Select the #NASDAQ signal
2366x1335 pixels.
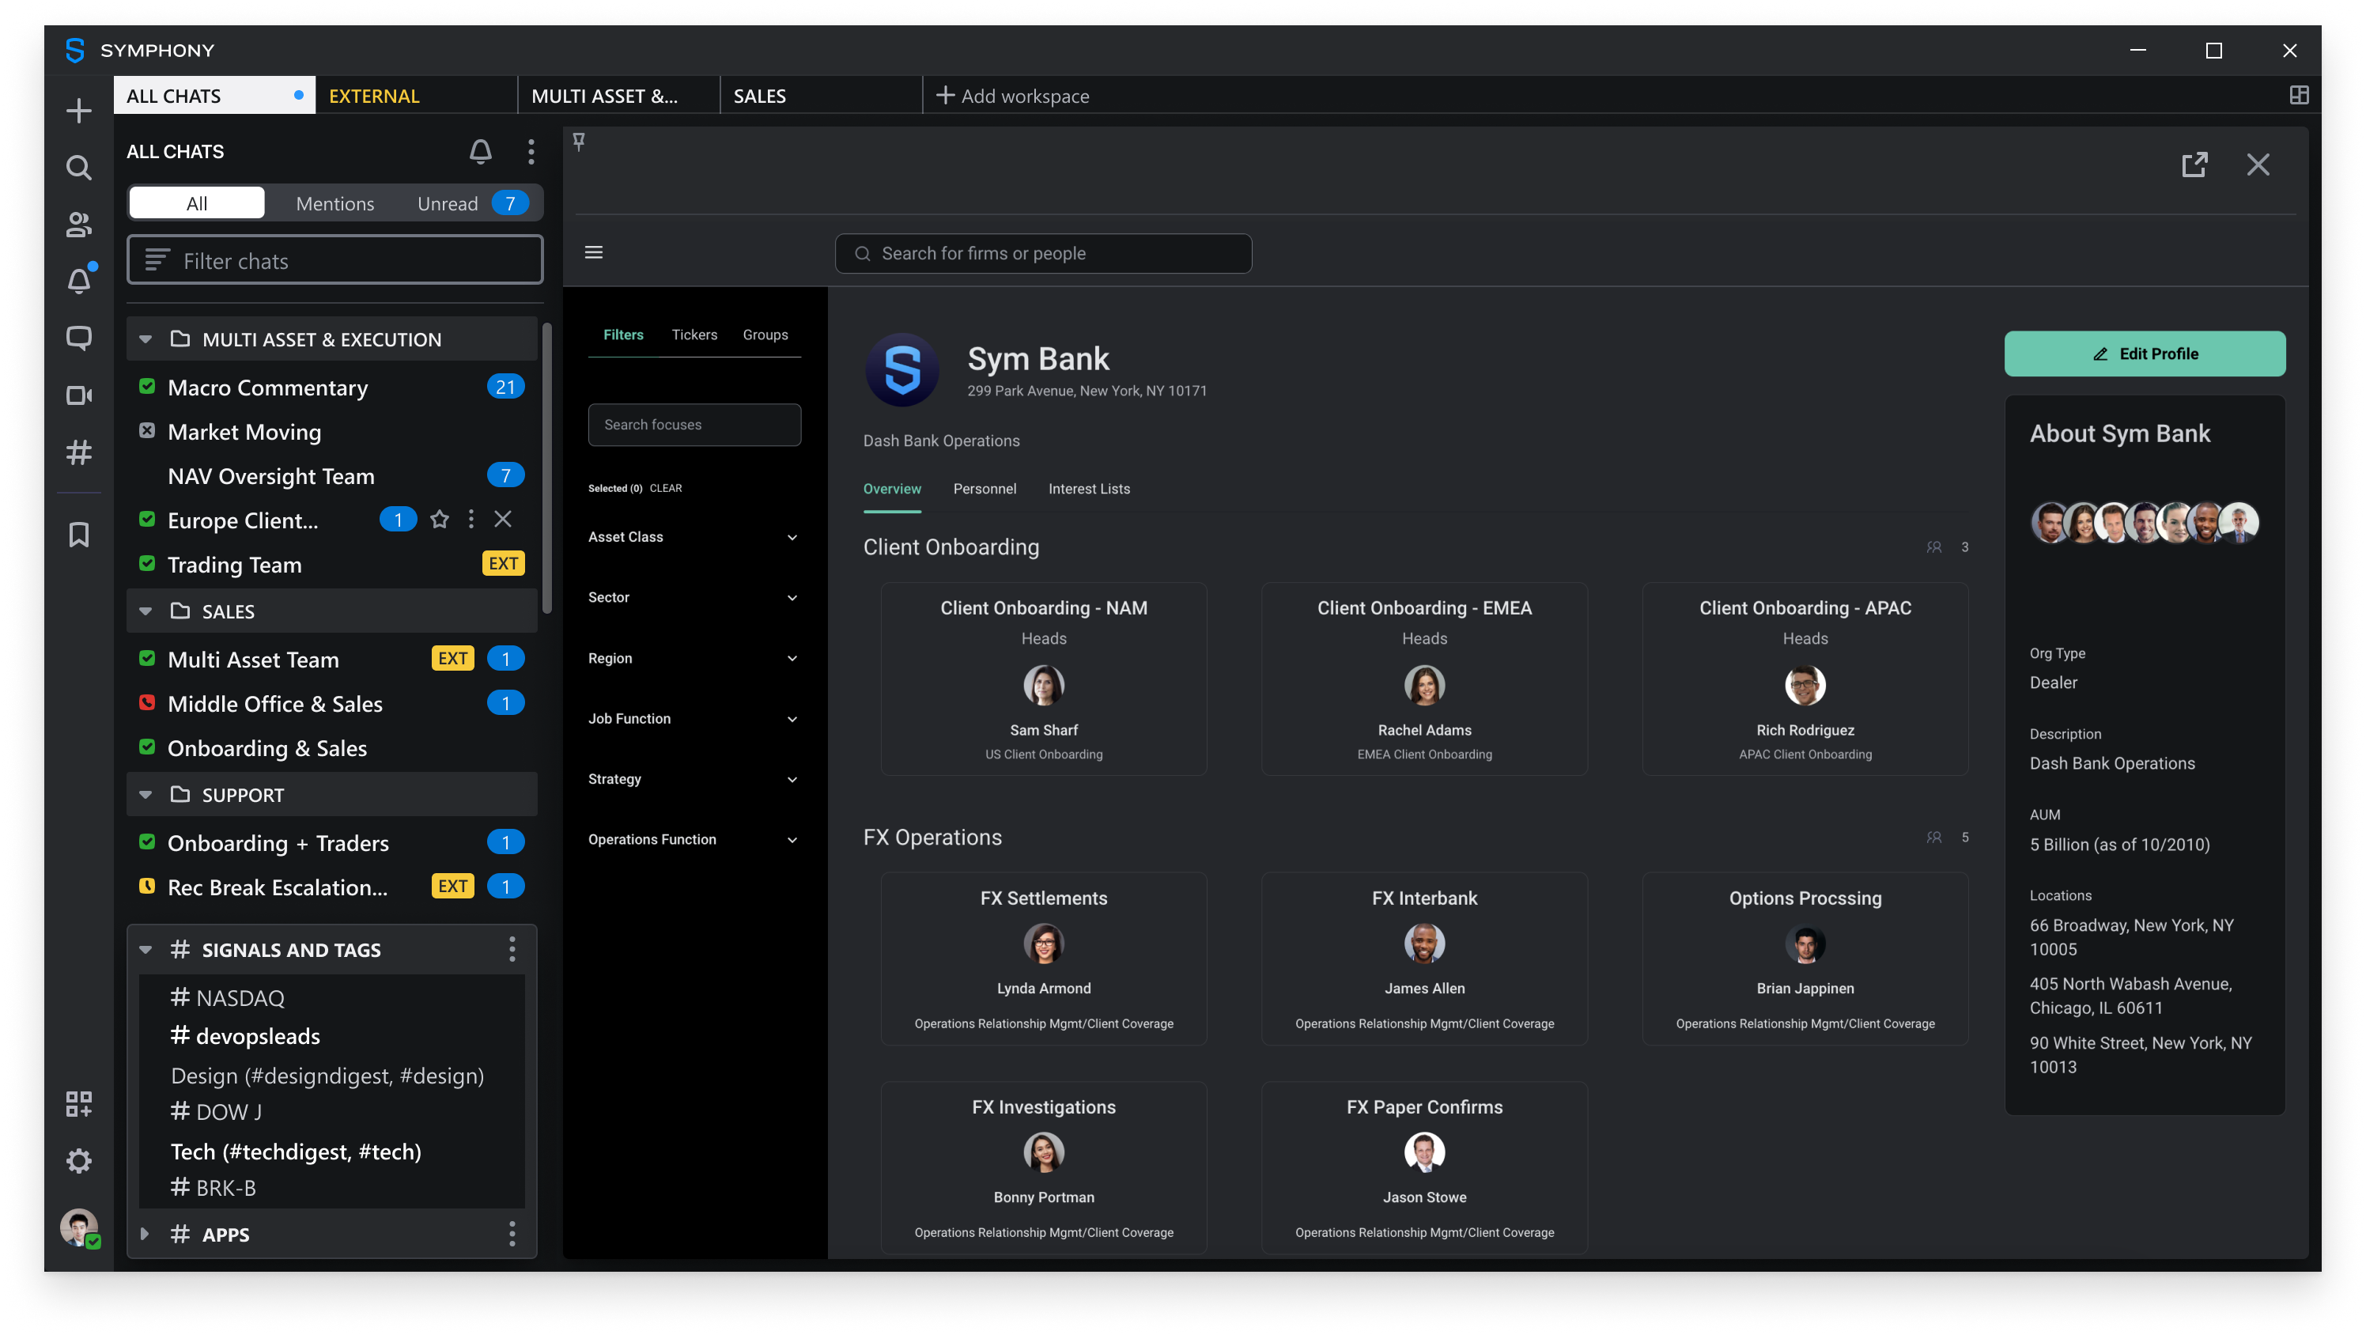tap(228, 997)
